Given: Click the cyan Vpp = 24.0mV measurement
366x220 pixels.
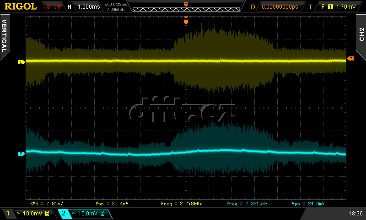Looking at the screenshot, I should (x=308, y=203).
